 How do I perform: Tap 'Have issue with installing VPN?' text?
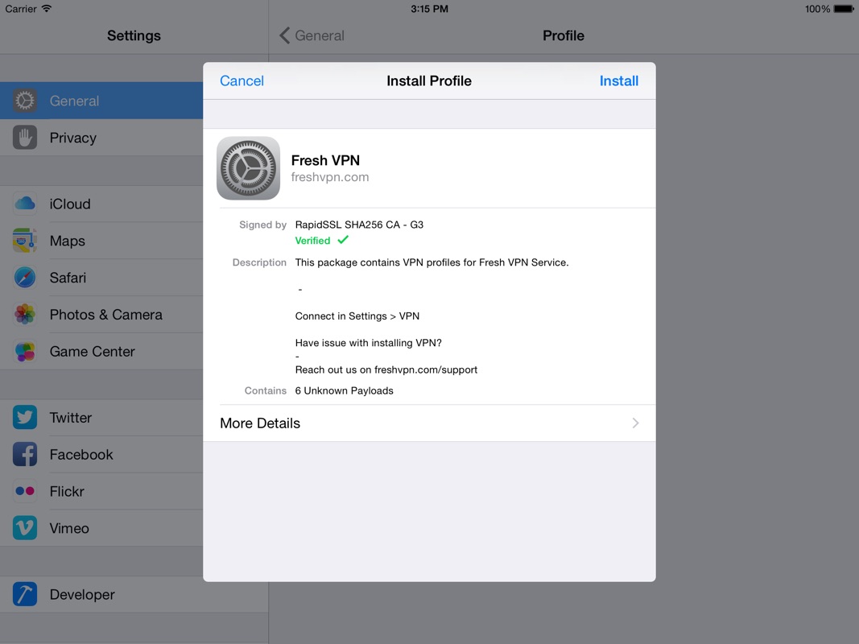(x=368, y=343)
